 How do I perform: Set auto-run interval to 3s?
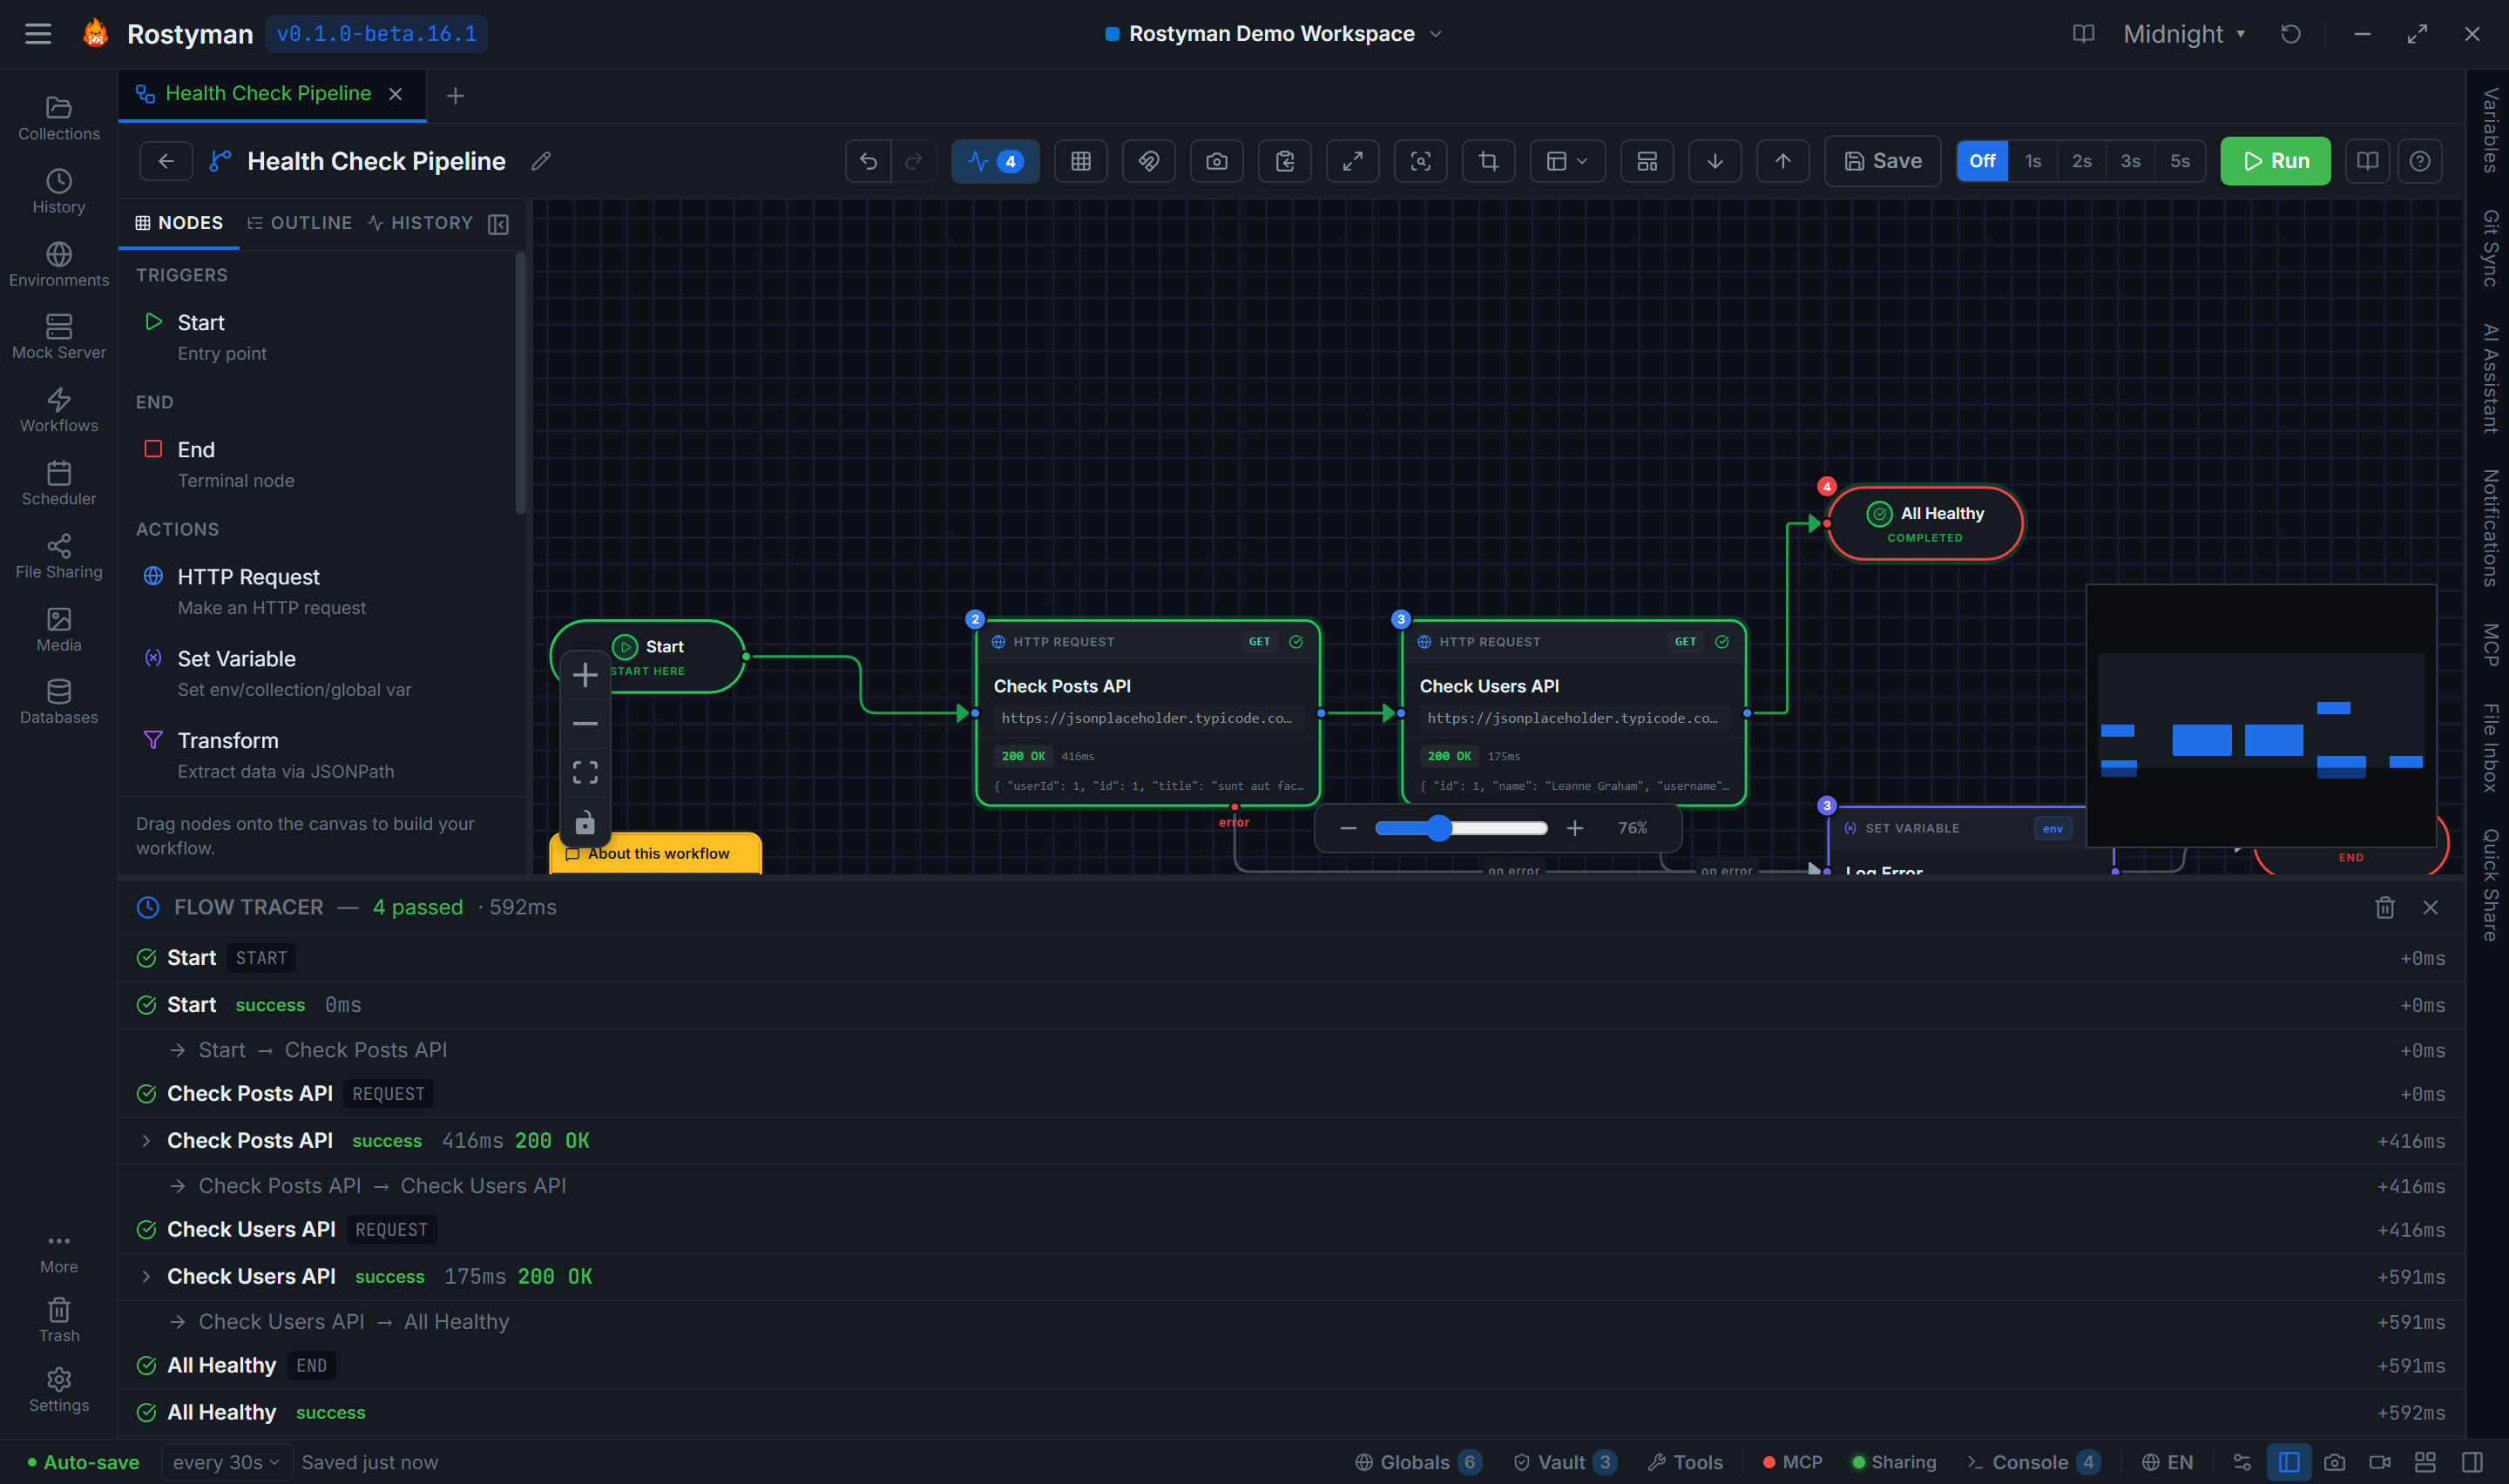tap(2131, 161)
